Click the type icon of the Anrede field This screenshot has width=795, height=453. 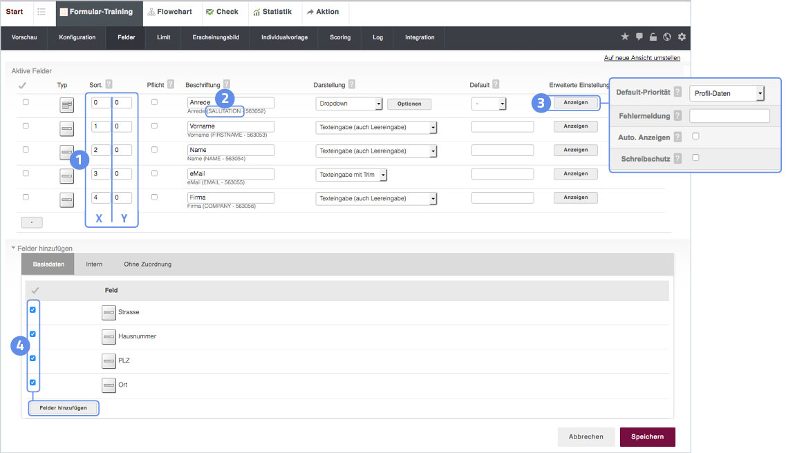[66, 104]
